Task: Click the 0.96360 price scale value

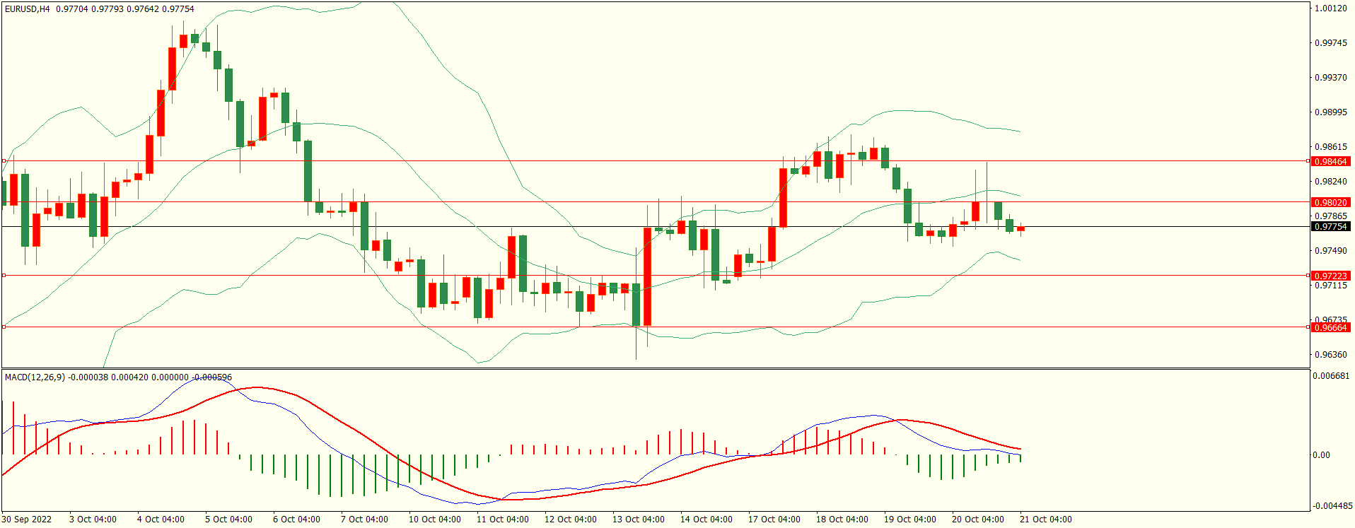Action: 1330,355
